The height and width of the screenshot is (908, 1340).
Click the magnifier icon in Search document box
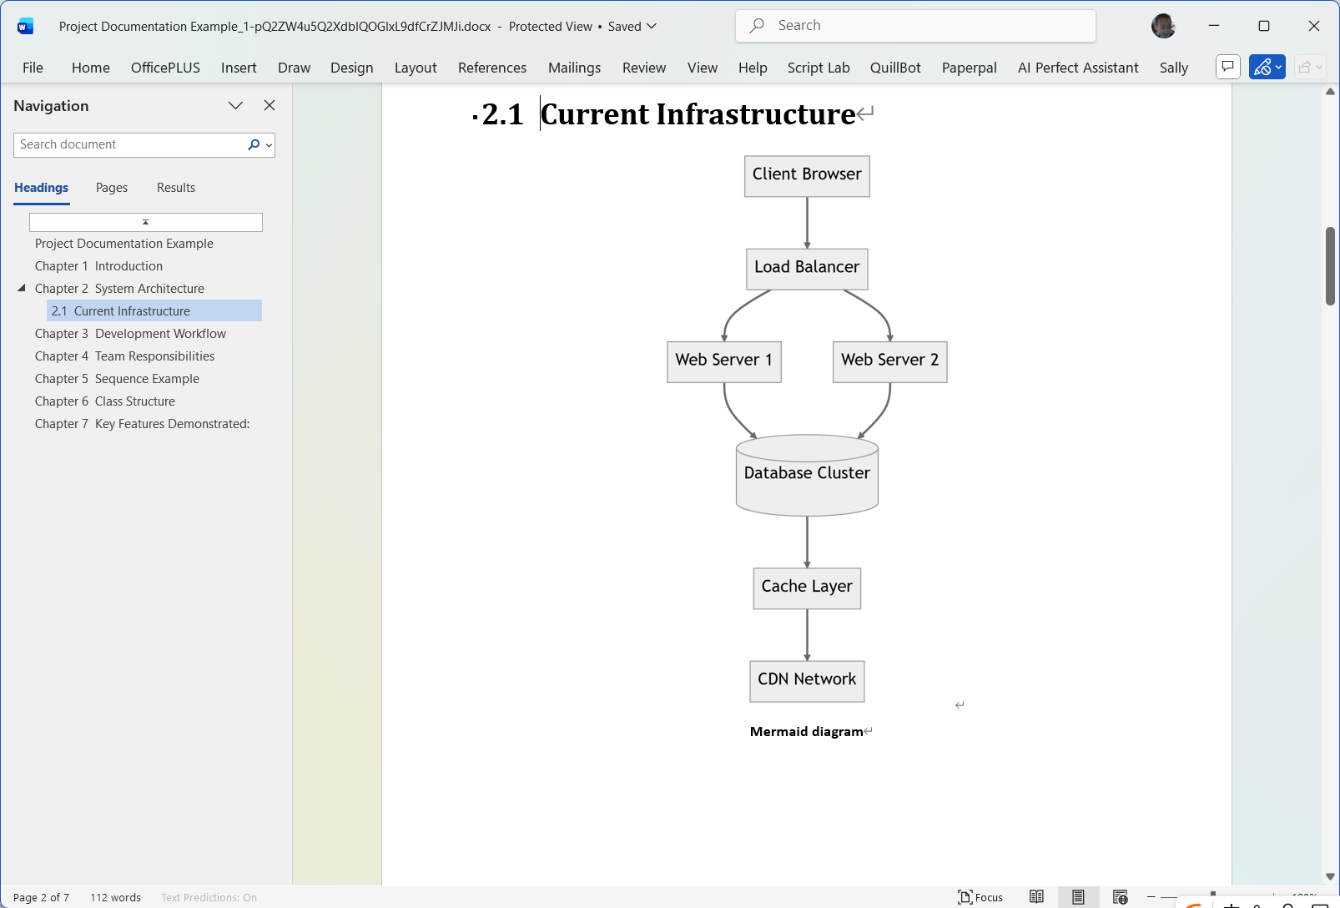(254, 144)
